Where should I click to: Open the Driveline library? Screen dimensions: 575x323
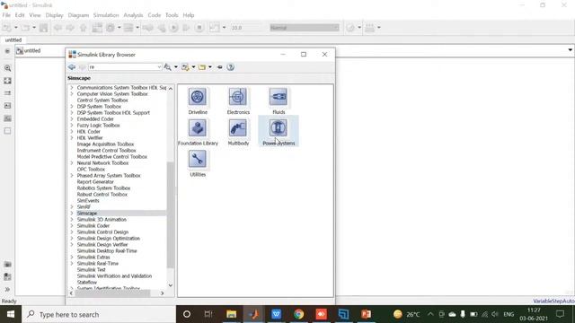pyautogui.click(x=198, y=97)
